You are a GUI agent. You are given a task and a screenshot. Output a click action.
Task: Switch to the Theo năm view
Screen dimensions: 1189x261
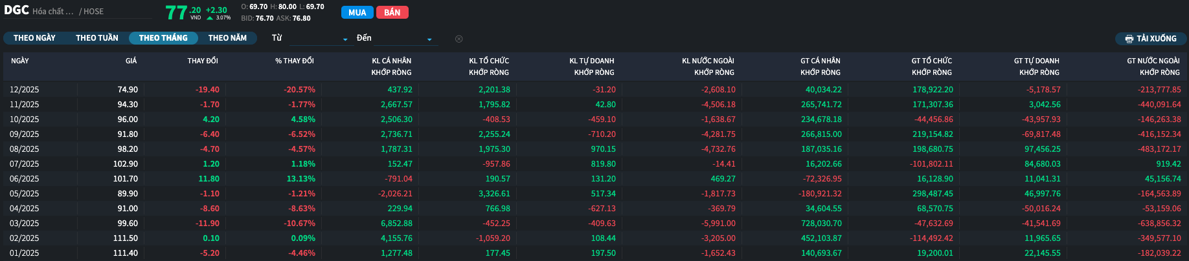(x=227, y=38)
